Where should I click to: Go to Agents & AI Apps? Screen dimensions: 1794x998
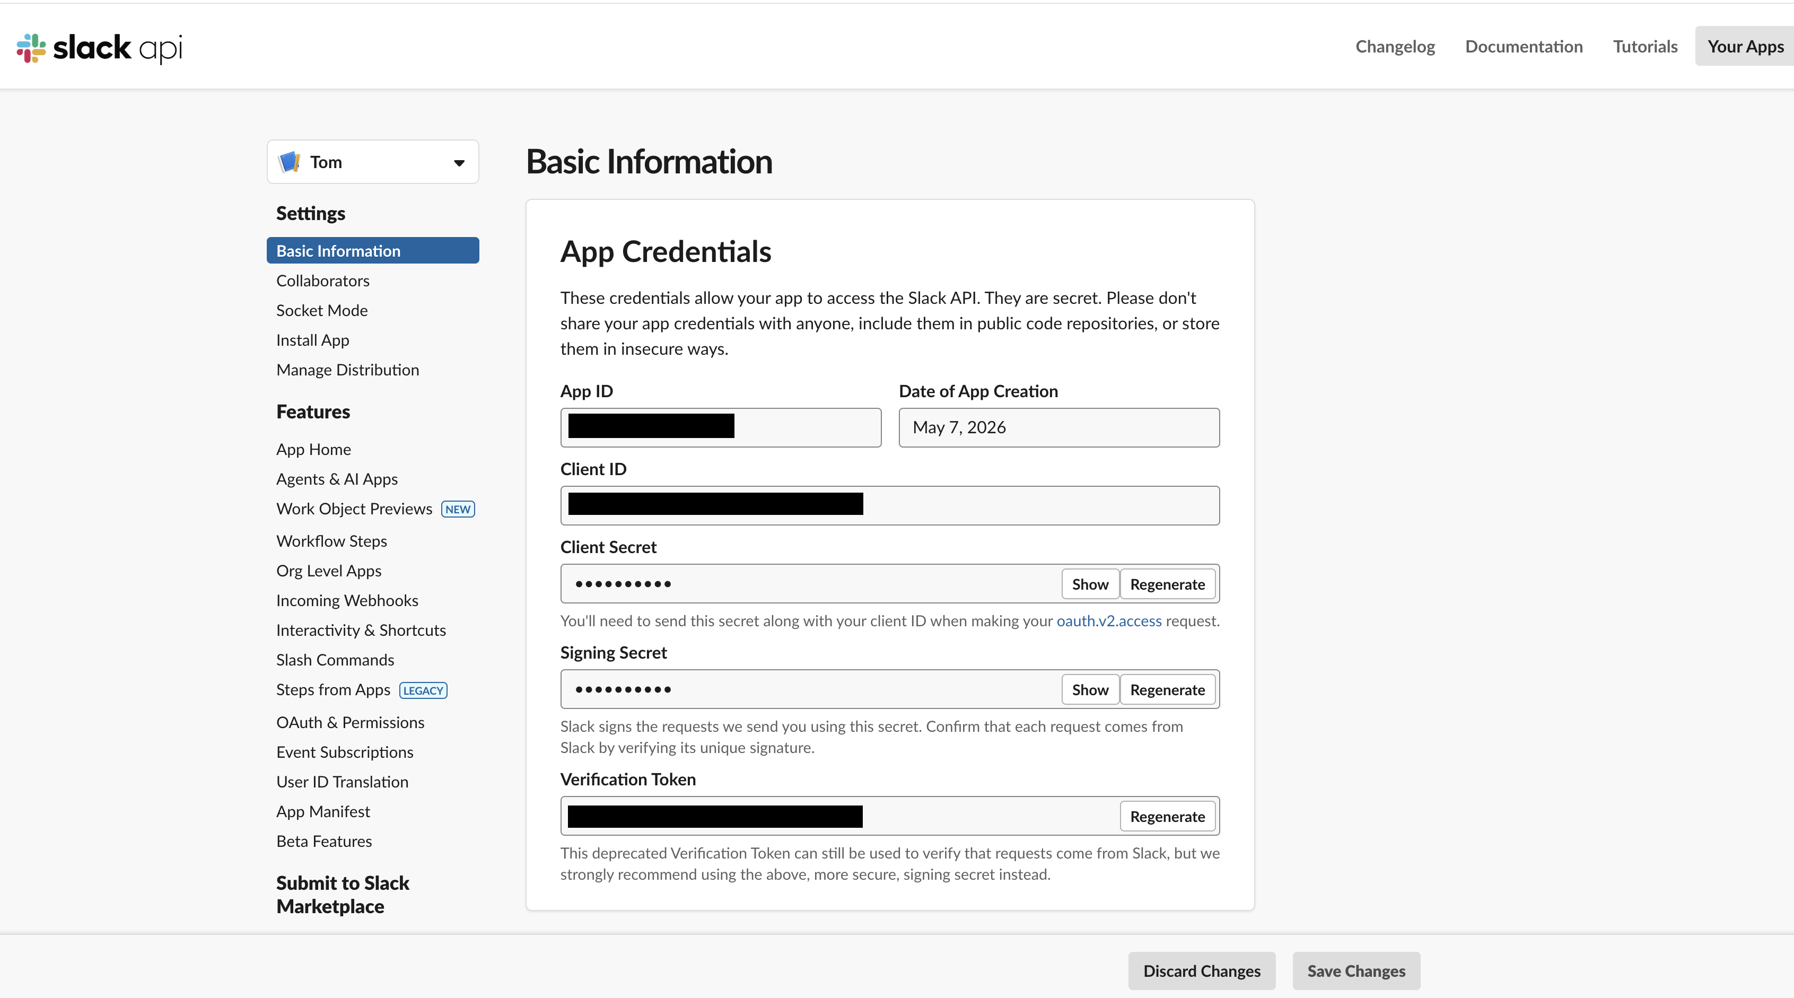tap(337, 479)
